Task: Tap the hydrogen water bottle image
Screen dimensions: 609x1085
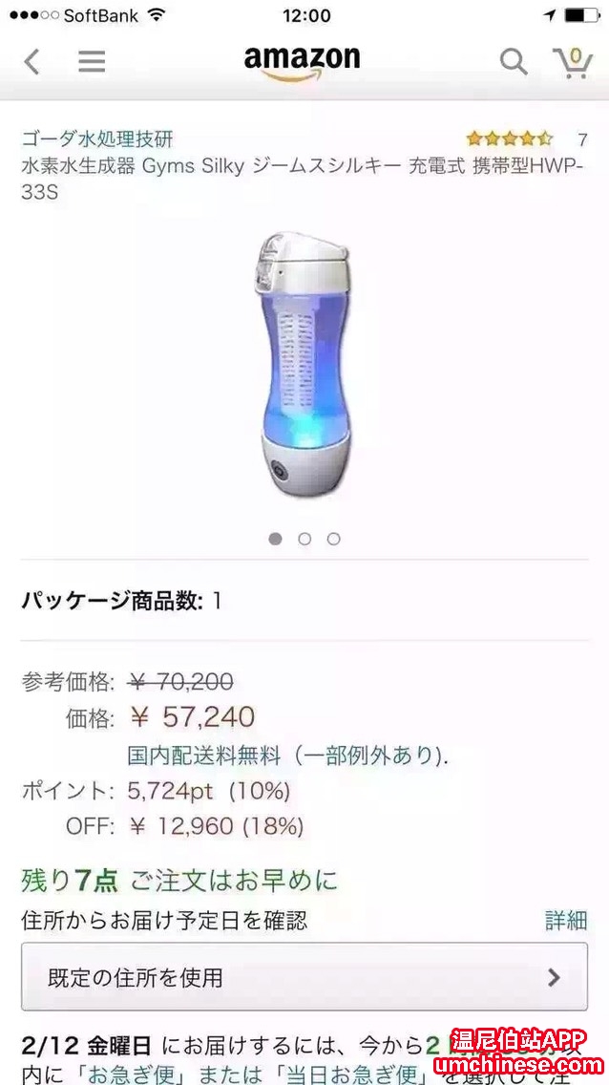Action: tap(304, 364)
